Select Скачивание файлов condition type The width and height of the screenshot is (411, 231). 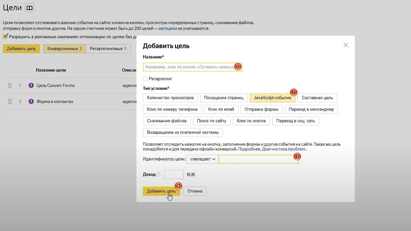coord(167,121)
